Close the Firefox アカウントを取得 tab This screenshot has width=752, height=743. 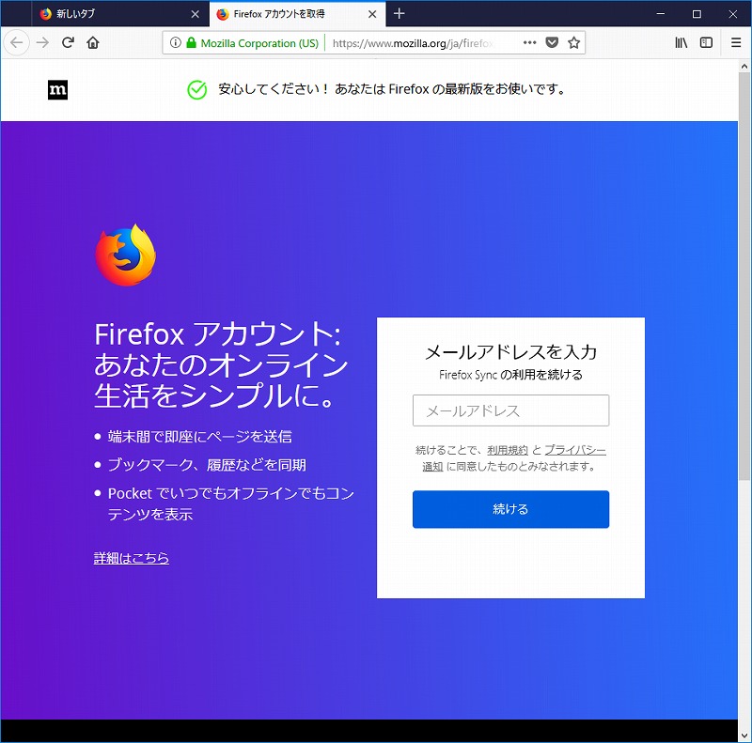372,14
